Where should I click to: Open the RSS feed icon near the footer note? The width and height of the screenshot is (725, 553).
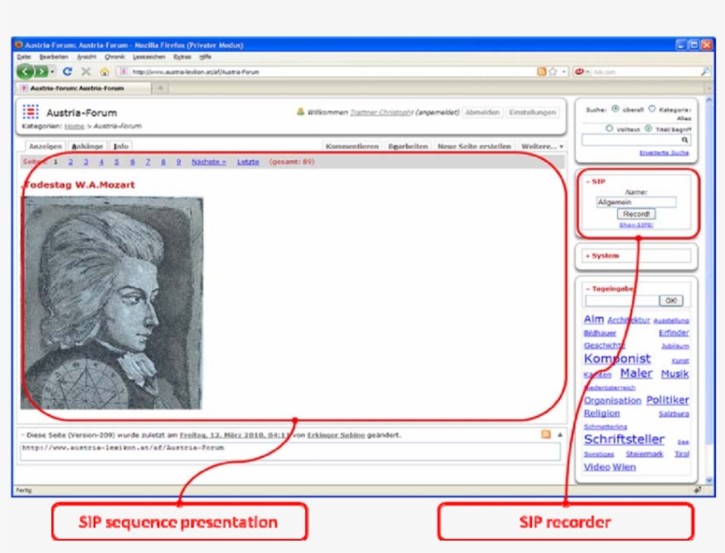click(546, 433)
